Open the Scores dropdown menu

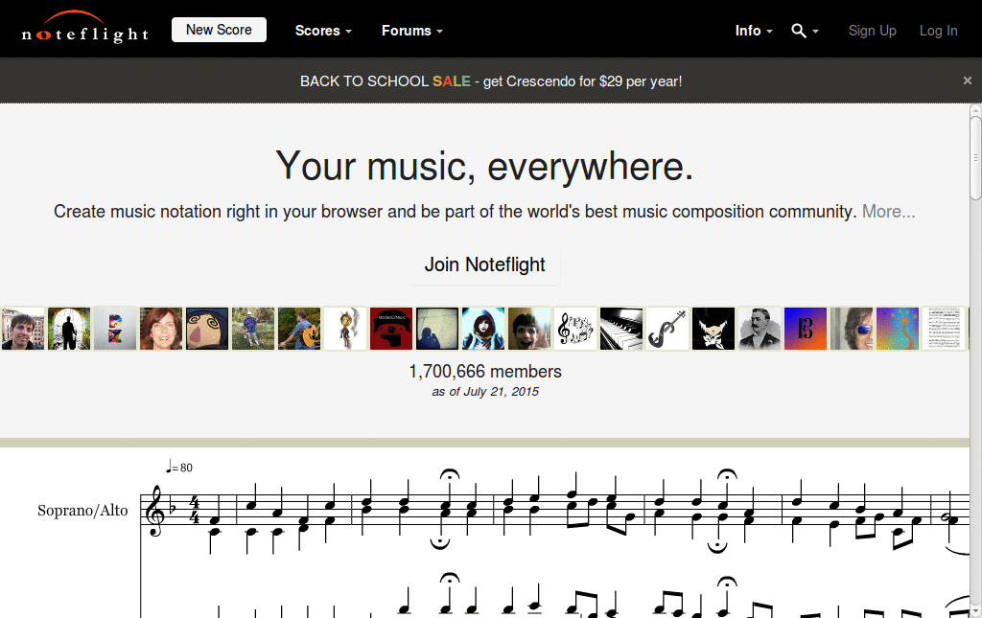[x=323, y=31]
